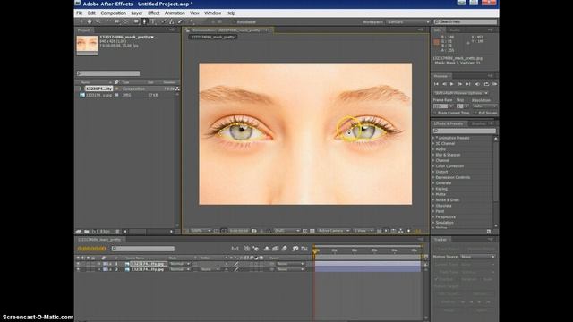Click the Search Help field
Viewport: 573px width, 322px height.
[x=466, y=21]
